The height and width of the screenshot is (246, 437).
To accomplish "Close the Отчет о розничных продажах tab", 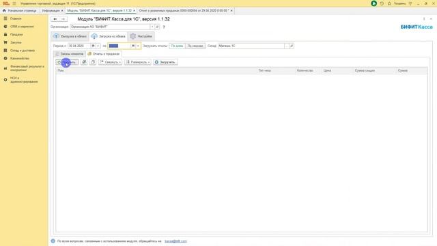I will (231, 11).
